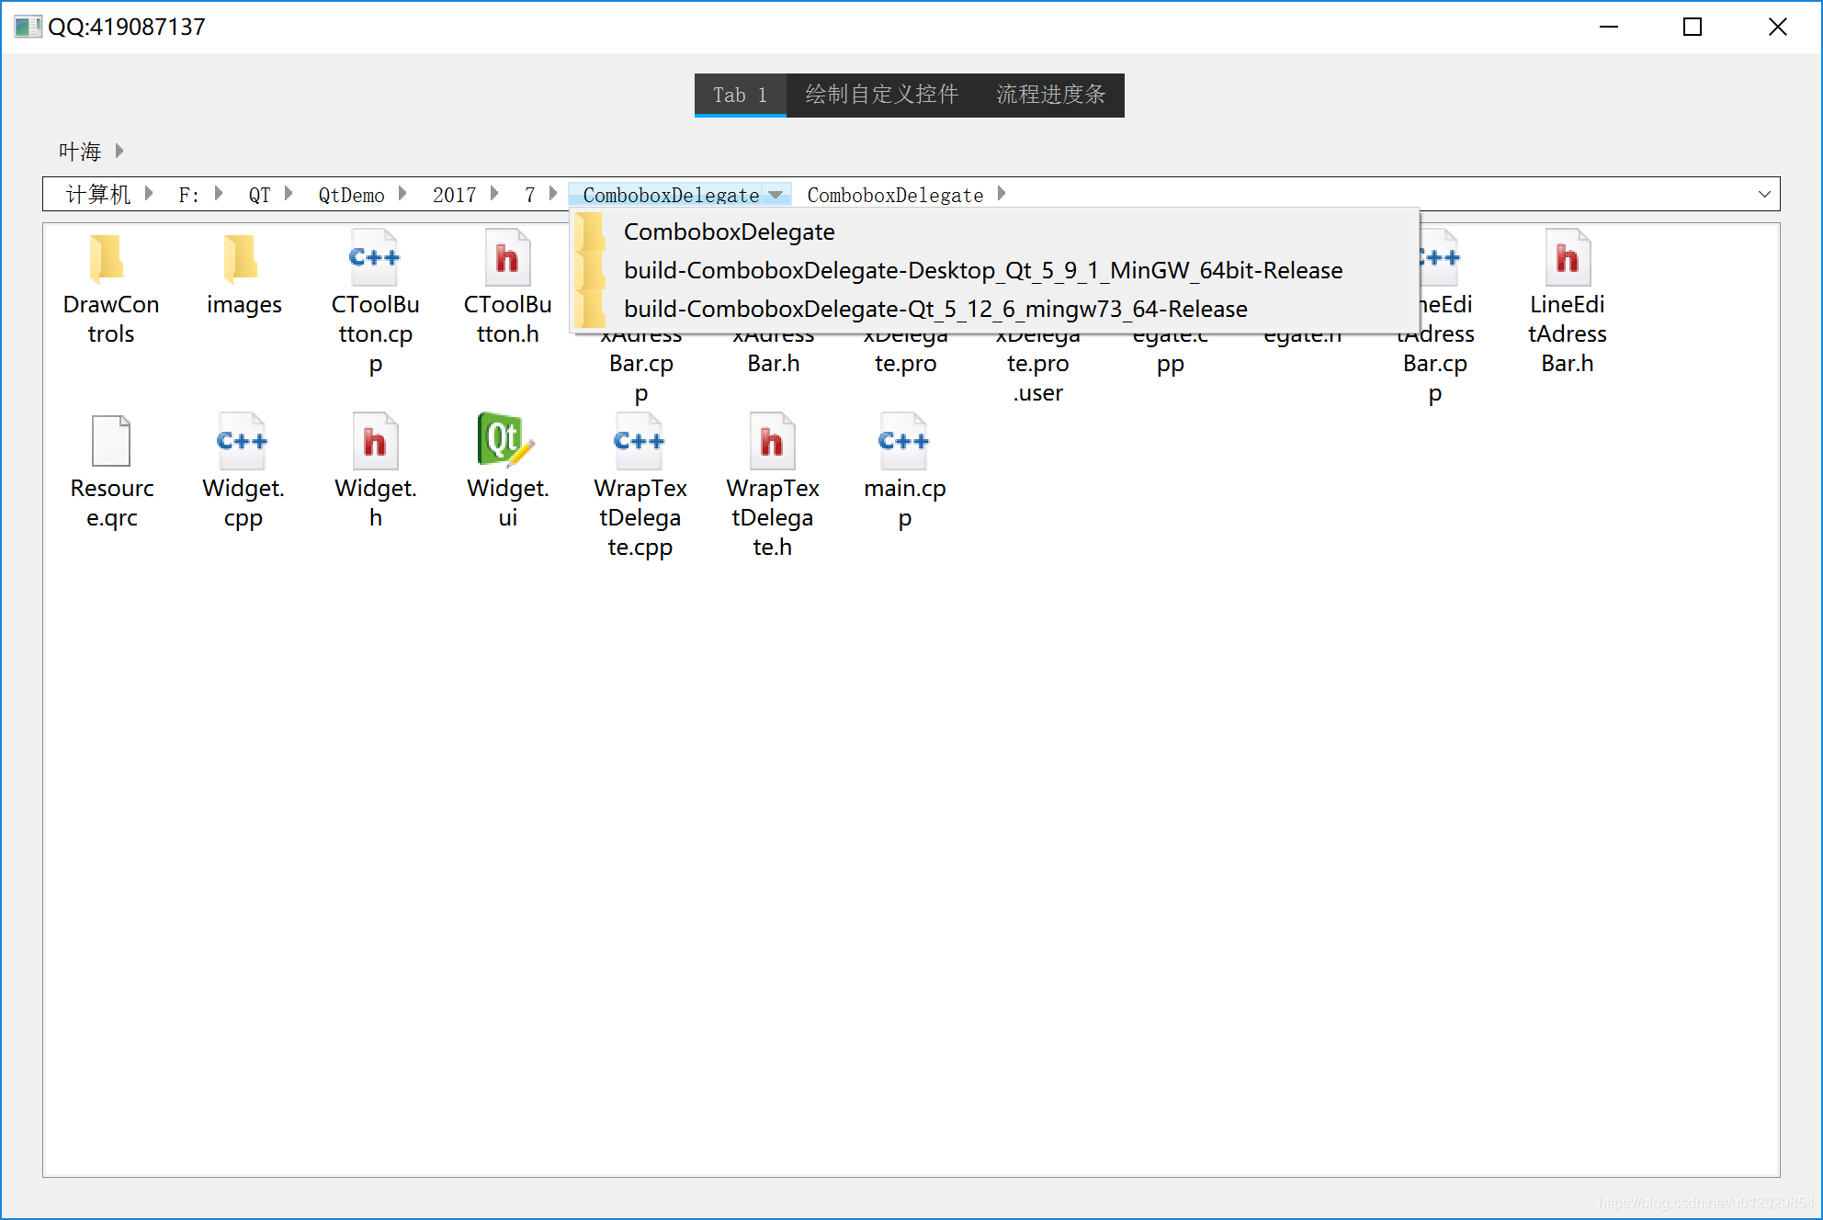Click the 'images' folder name

tap(244, 304)
